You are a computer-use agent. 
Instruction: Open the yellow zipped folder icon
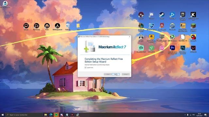[78, 27]
